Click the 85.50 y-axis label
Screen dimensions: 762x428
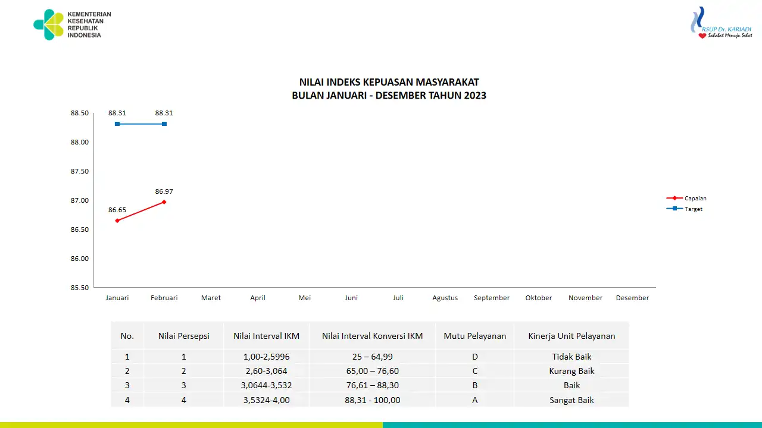(79, 288)
